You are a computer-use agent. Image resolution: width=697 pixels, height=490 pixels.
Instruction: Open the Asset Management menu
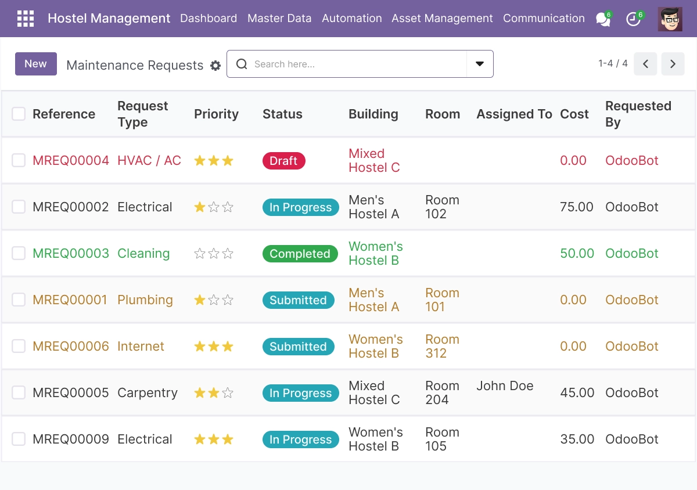pyautogui.click(x=442, y=19)
